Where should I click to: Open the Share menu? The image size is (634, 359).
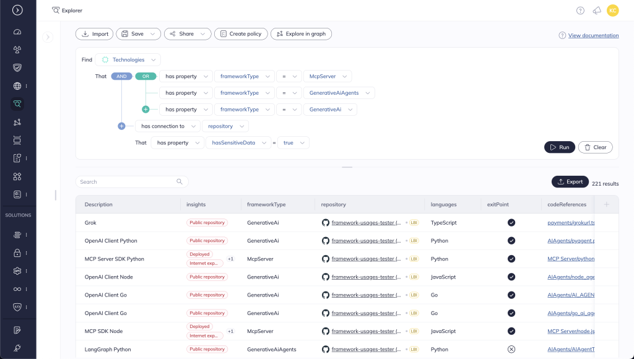[188, 34]
